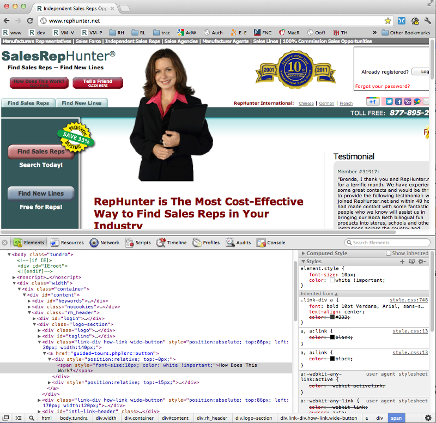Viewport: 436px width, 423px height.
Task: Open the Timeline panel
Action: coord(171,243)
